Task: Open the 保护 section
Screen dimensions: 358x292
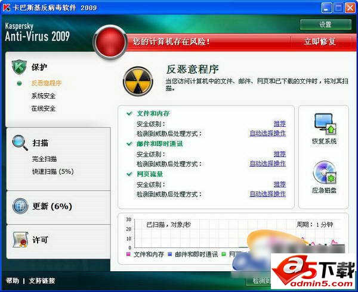Action: point(39,67)
